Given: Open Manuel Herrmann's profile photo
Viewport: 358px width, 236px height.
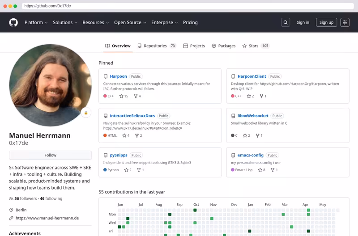Looking at the screenshot, I should 51,85.
